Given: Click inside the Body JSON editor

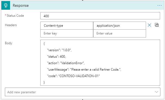Looking at the screenshot, I should coord(100,63).
